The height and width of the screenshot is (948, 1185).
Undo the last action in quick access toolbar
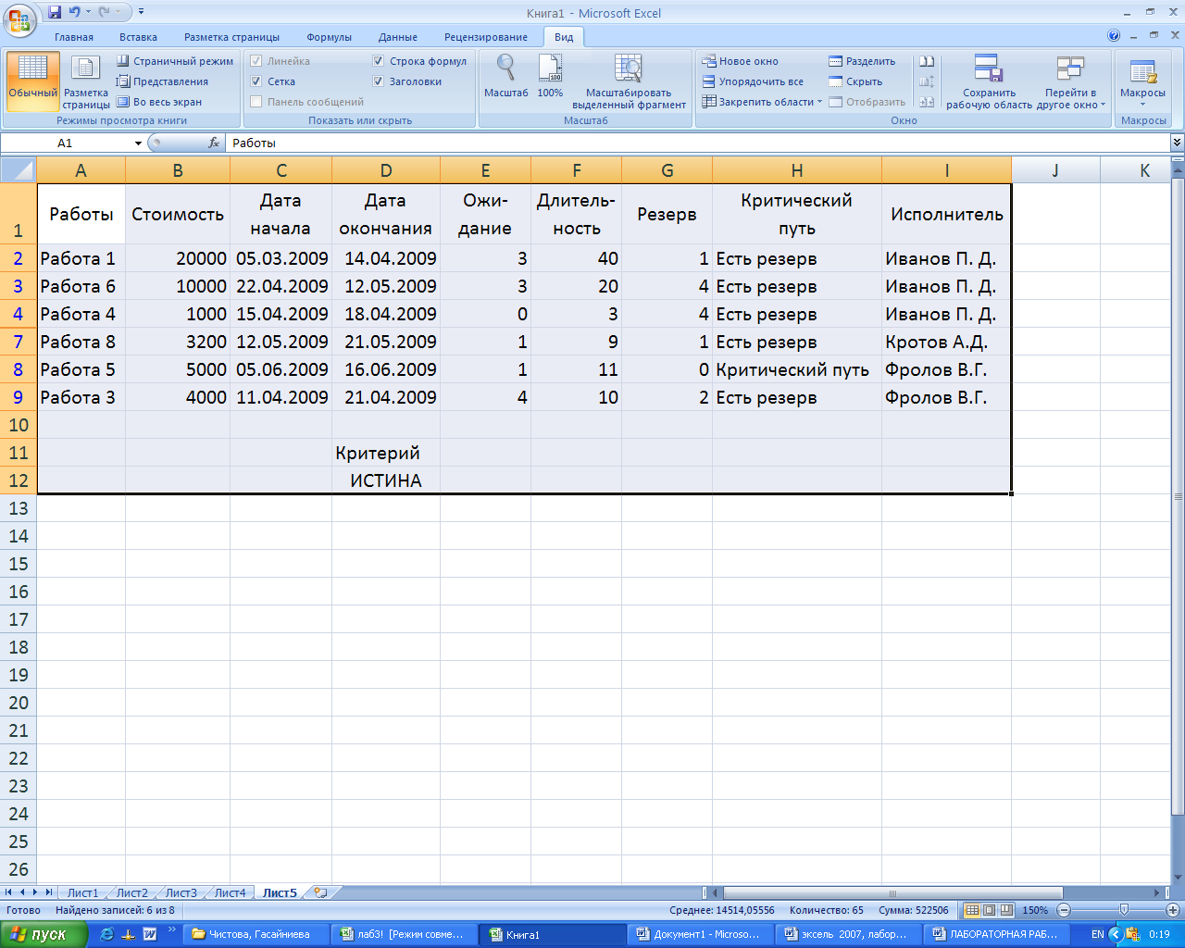(74, 12)
